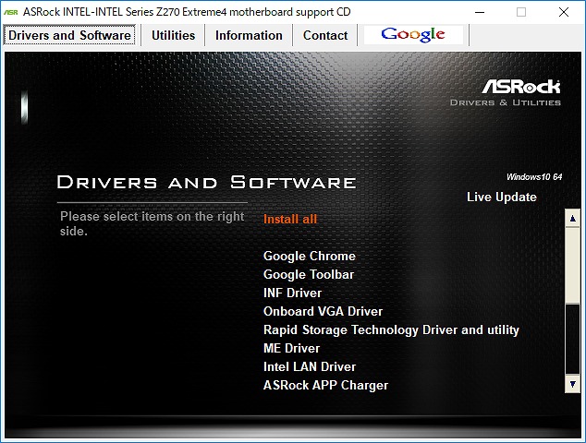This screenshot has width=586, height=443.
Task: Open the Information tab
Action: (x=249, y=35)
